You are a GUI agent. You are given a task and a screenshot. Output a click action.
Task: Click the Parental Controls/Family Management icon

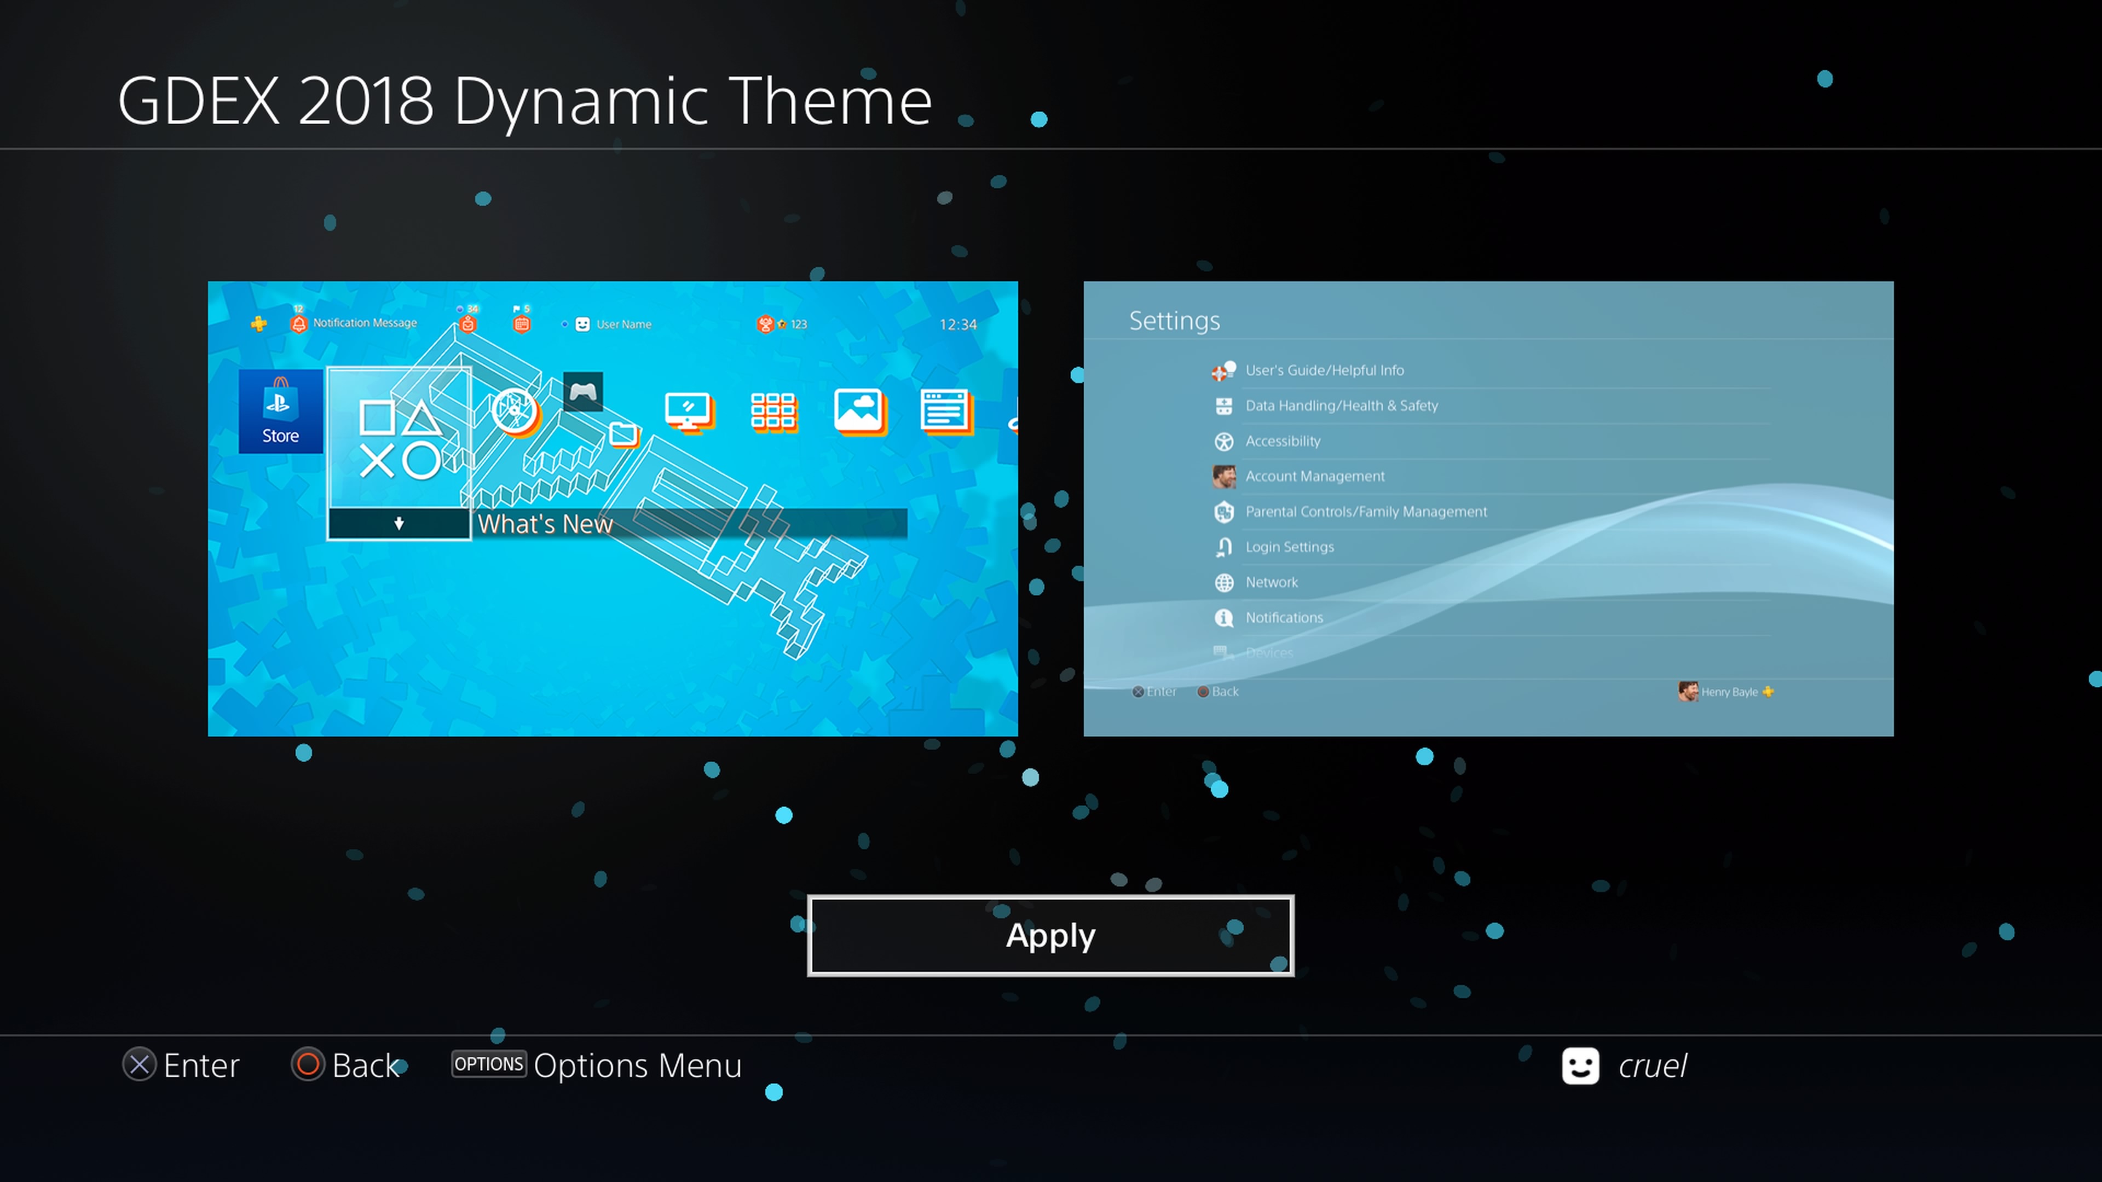[x=1223, y=512]
